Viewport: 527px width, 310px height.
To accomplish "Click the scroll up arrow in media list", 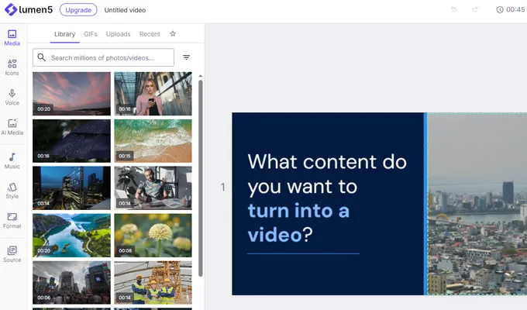I will (x=201, y=76).
